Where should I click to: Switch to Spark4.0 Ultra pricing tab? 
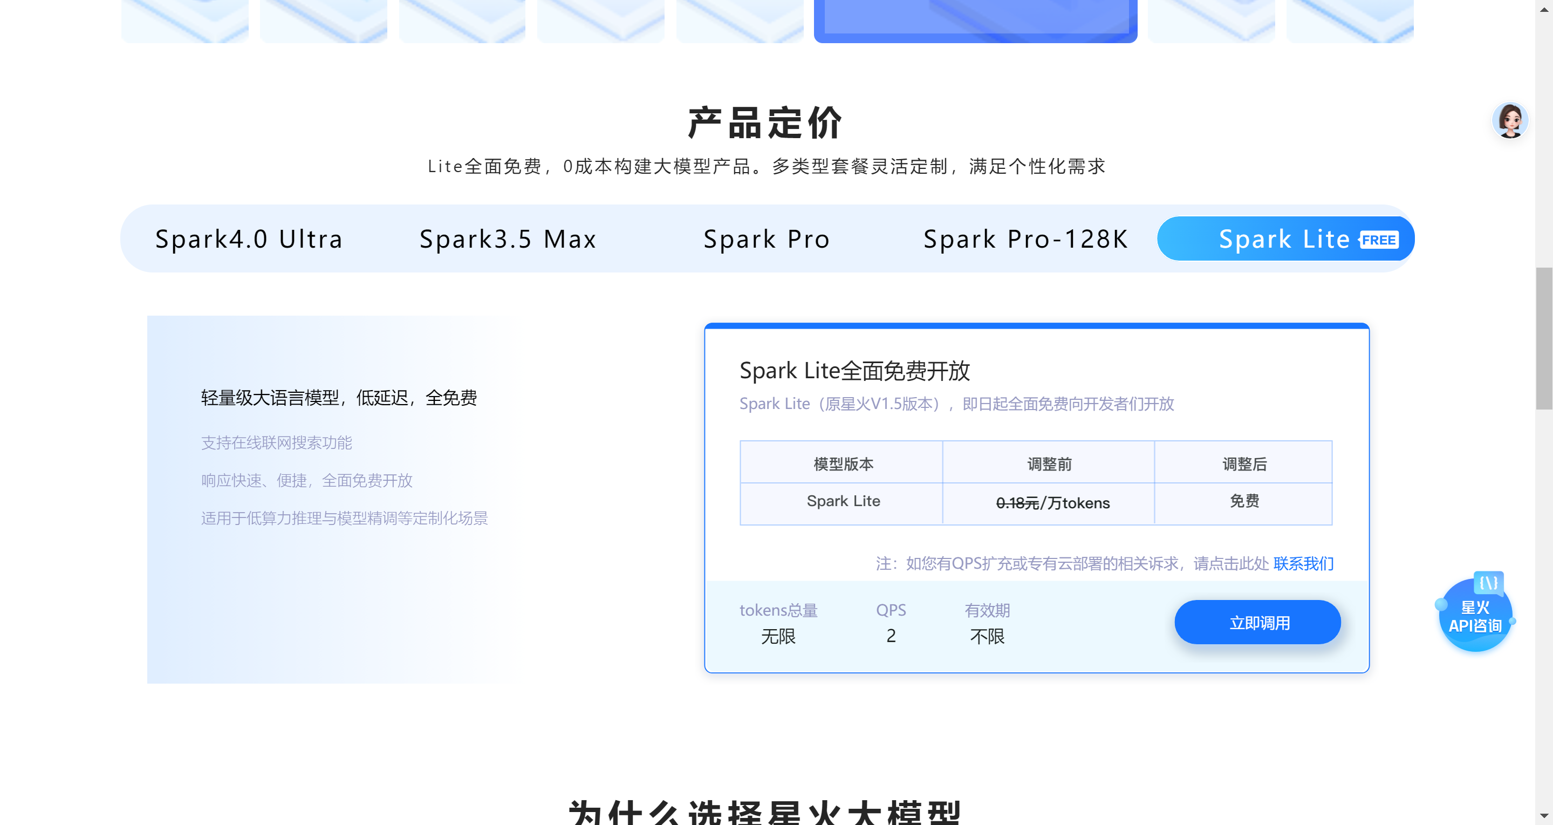point(249,240)
